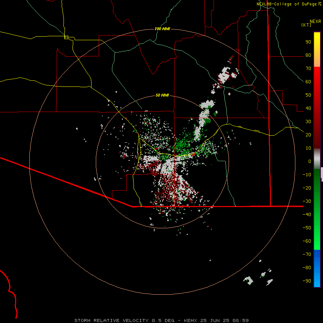Image resolution: width=323 pixels, height=323 pixels.
Task: Select the -70 value on the velocity scale
Action: 307,254
